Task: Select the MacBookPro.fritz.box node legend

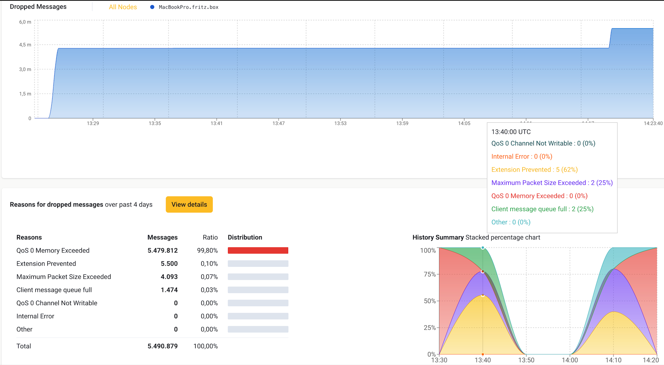Action: 184,7
